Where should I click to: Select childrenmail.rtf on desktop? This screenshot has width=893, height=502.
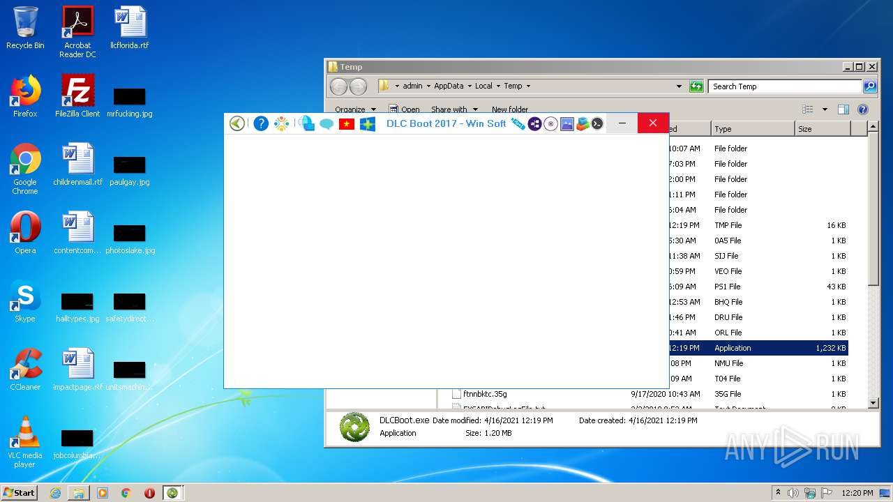point(77,165)
